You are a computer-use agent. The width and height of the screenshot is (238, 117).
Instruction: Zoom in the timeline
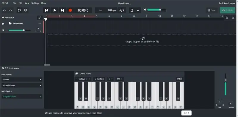pyautogui.click(x=233, y=18)
